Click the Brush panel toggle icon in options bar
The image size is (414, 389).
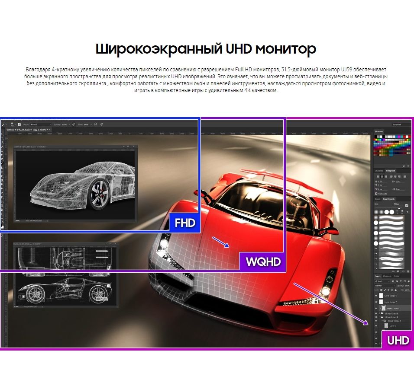tap(19, 124)
